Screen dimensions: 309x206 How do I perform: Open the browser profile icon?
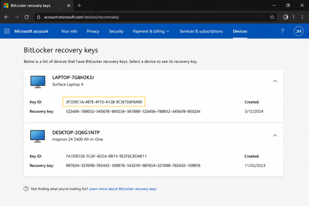(285, 17)
